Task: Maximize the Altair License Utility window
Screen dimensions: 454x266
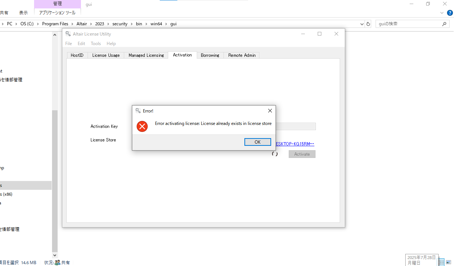Action: [319, 34]
